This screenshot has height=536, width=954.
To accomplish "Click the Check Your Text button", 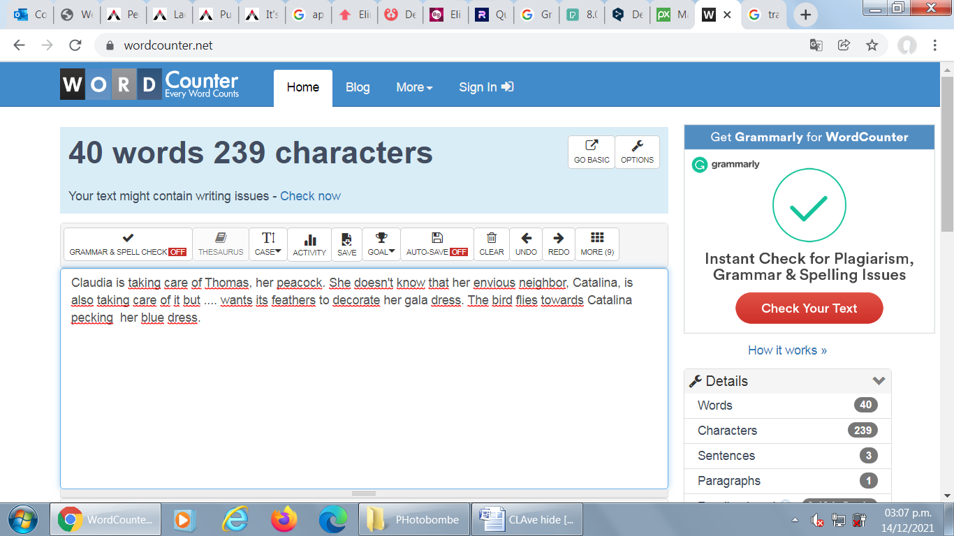I will (809, 308).
